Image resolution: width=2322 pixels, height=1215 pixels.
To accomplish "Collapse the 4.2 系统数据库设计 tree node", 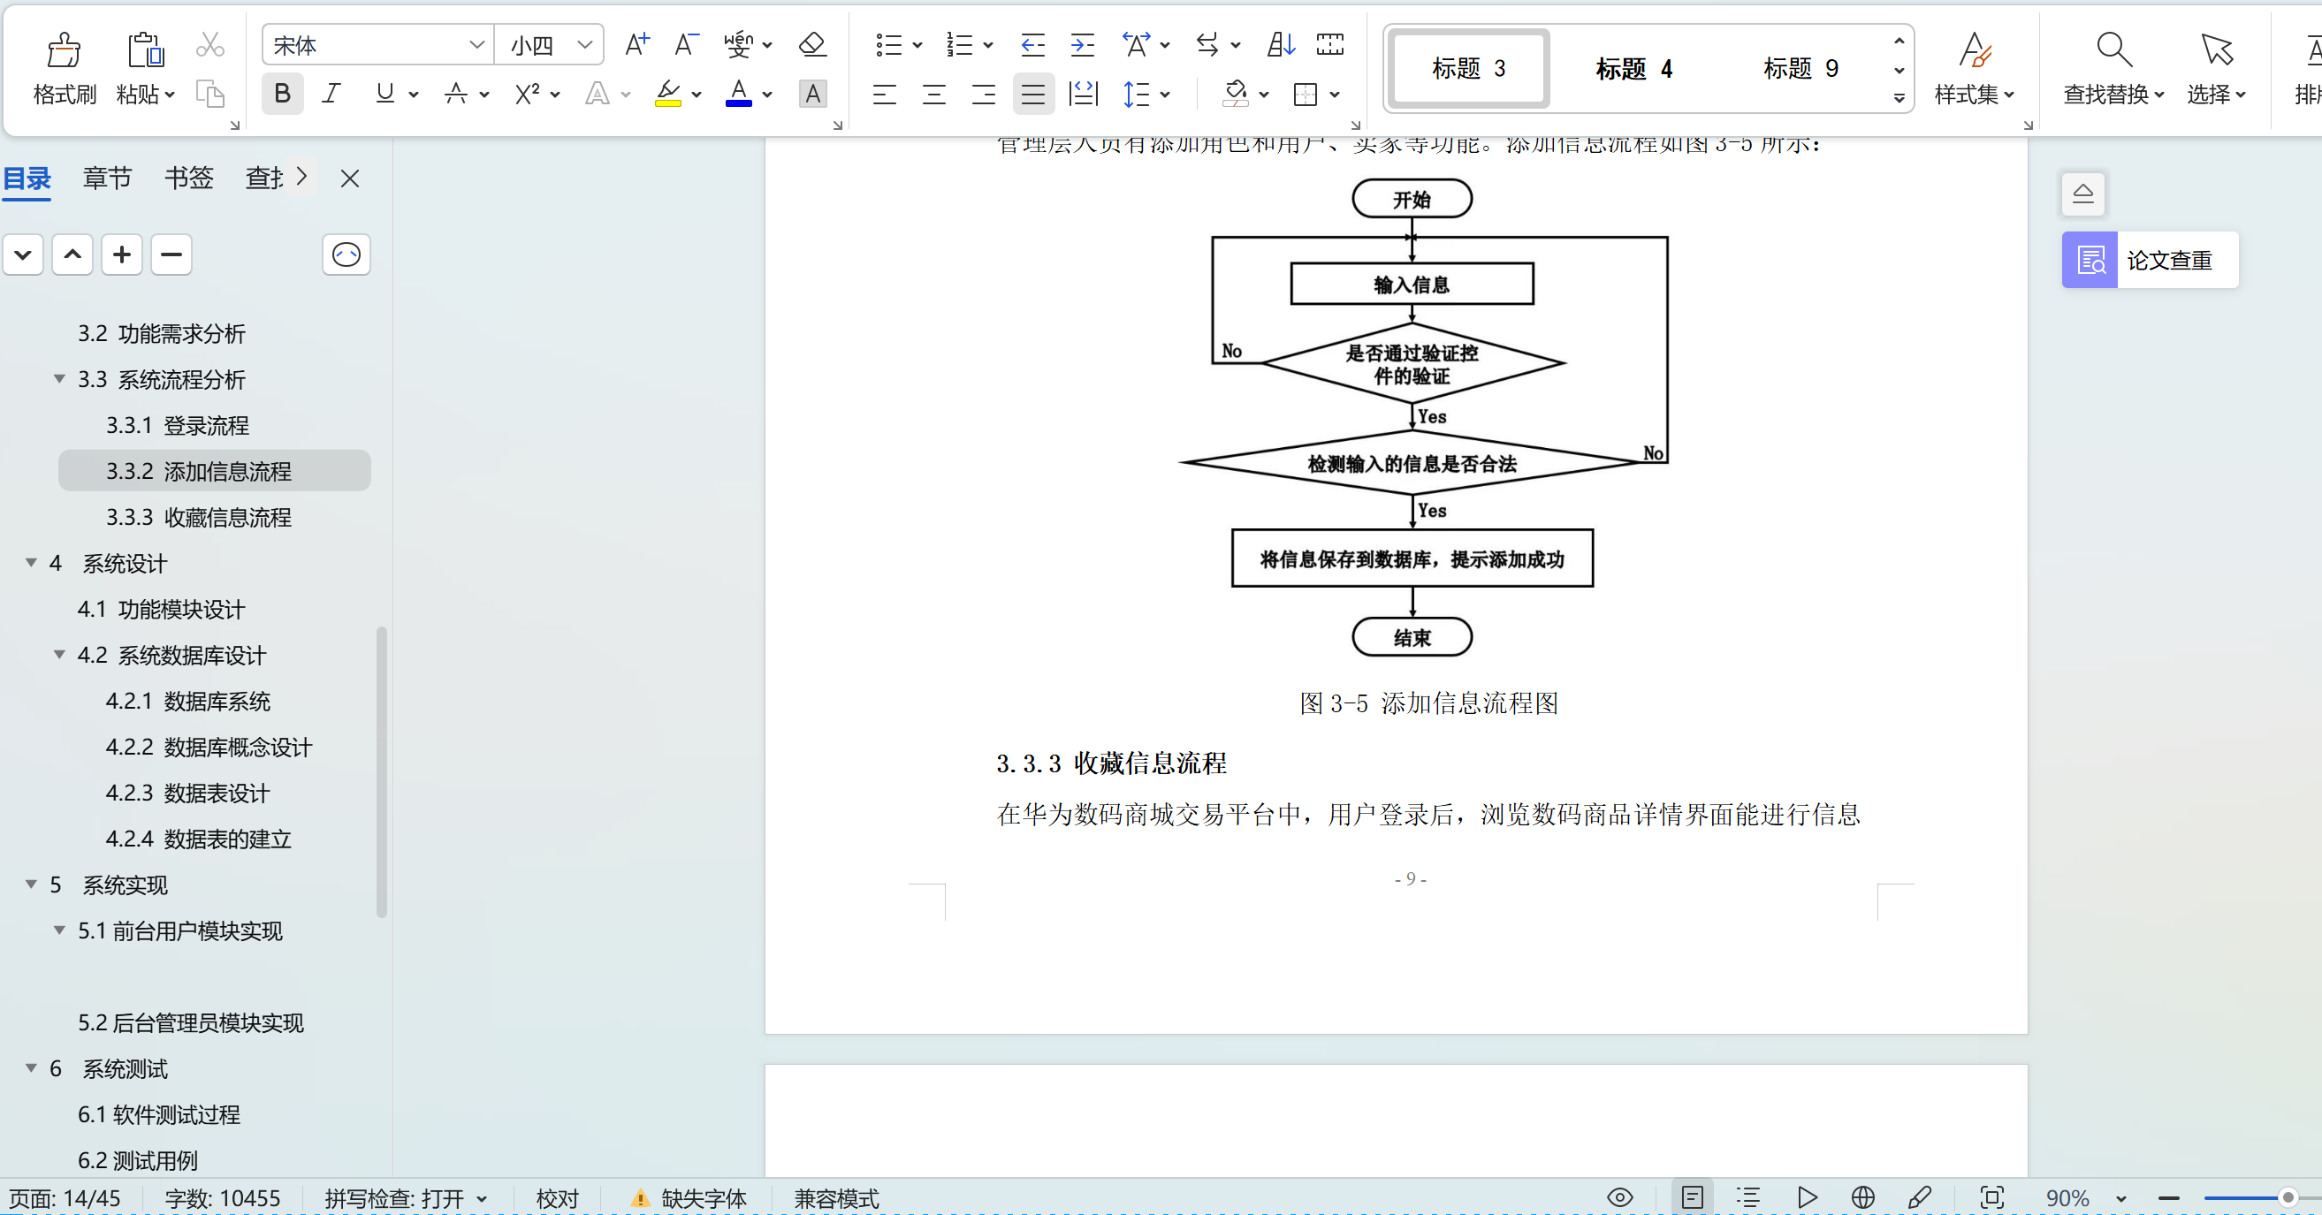I will (x=59, y=656).
